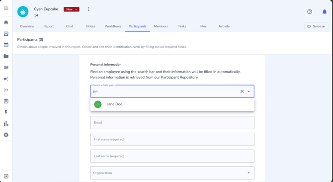
Task: Open the three-dot more options menu
Action: click(89, 9)
